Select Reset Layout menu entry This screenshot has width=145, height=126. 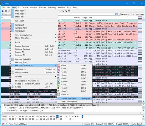[x=34, y=69]
